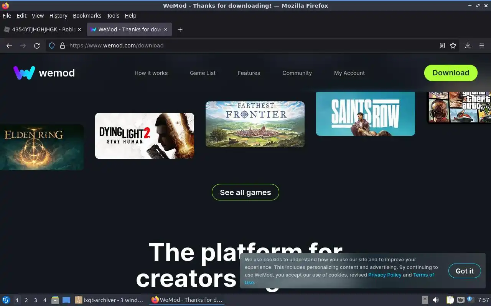Viewport: 491px width, 306px height.
Task: Click the 7:57 clock
Action: click(483, 300)
